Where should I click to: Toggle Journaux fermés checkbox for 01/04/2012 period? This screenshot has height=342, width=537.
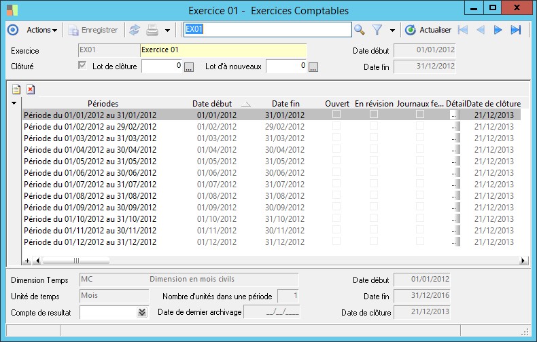[420, 149]
